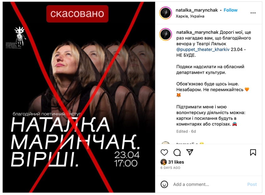Open comments with the speech bubble icon
The width and height of the screenshot is (265, 195).
pos(177,153)
